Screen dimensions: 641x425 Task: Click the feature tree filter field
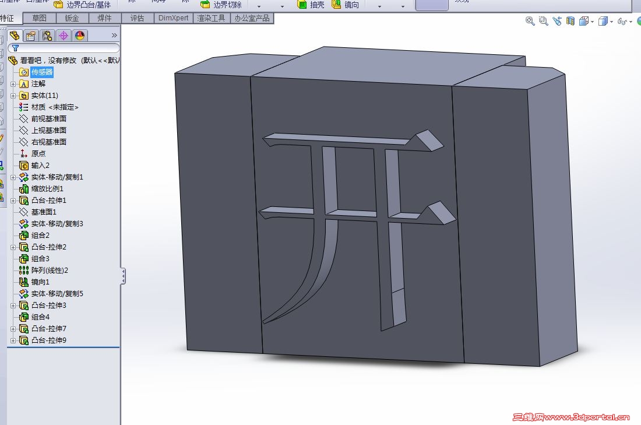64,48
